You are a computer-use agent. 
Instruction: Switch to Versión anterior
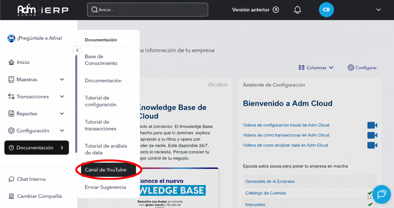tap(251, 10)
